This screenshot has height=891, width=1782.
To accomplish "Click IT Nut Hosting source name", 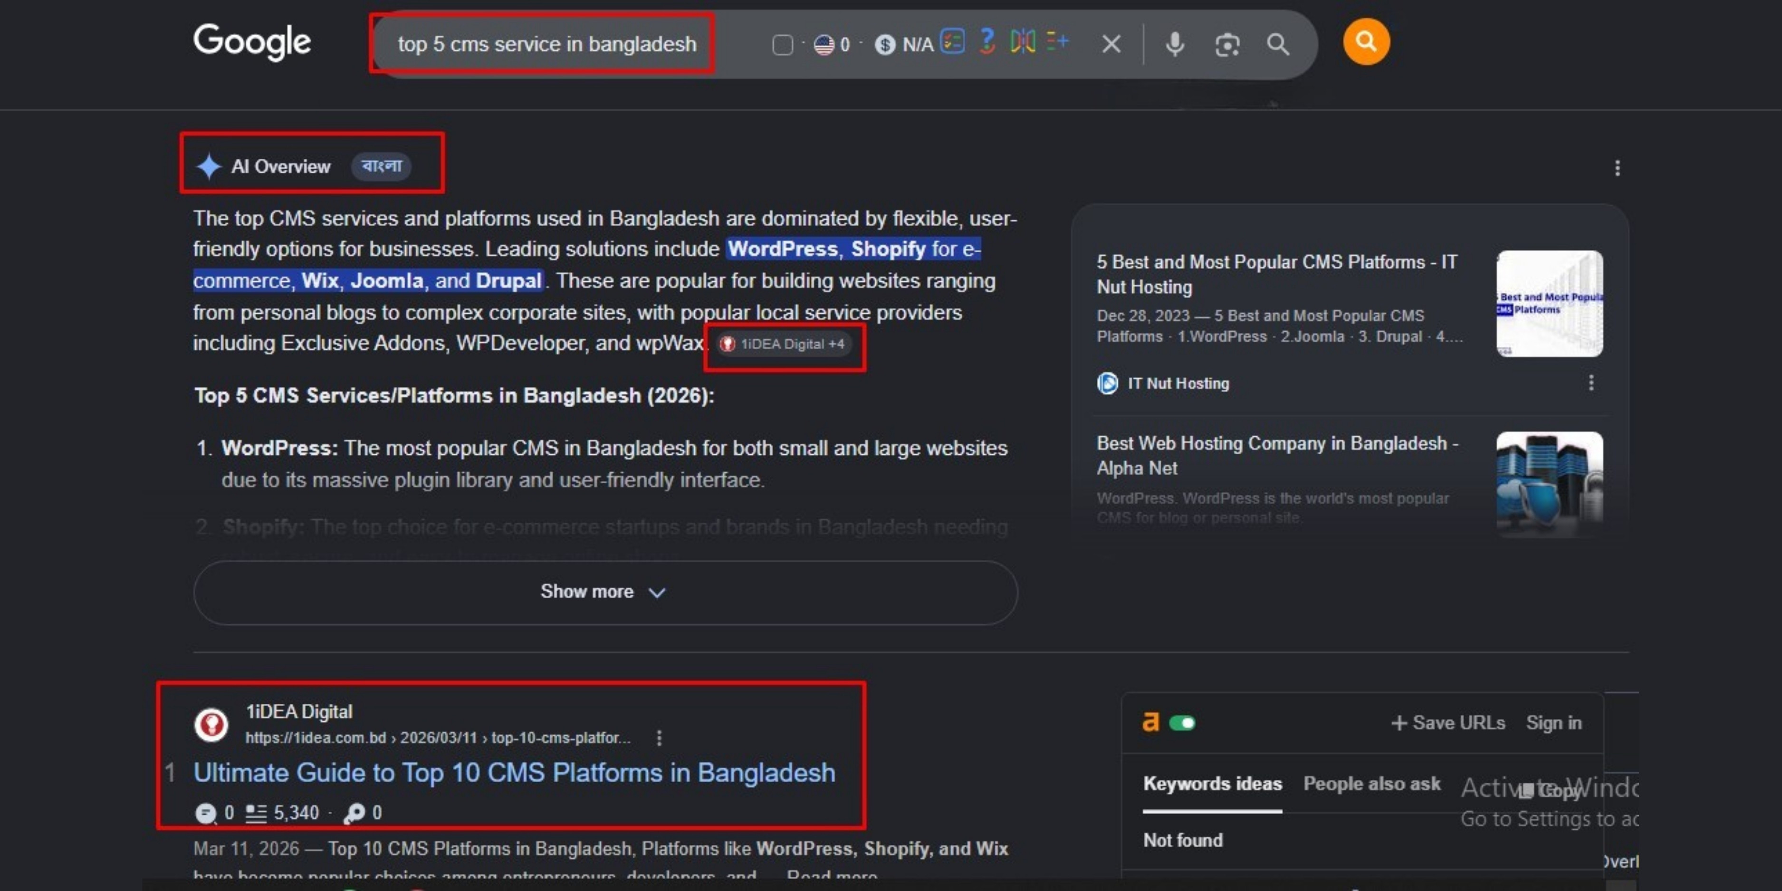I will pos(1178,383).
